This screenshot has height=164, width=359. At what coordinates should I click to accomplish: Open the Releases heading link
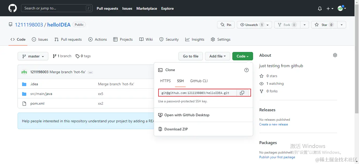(267, 110)
